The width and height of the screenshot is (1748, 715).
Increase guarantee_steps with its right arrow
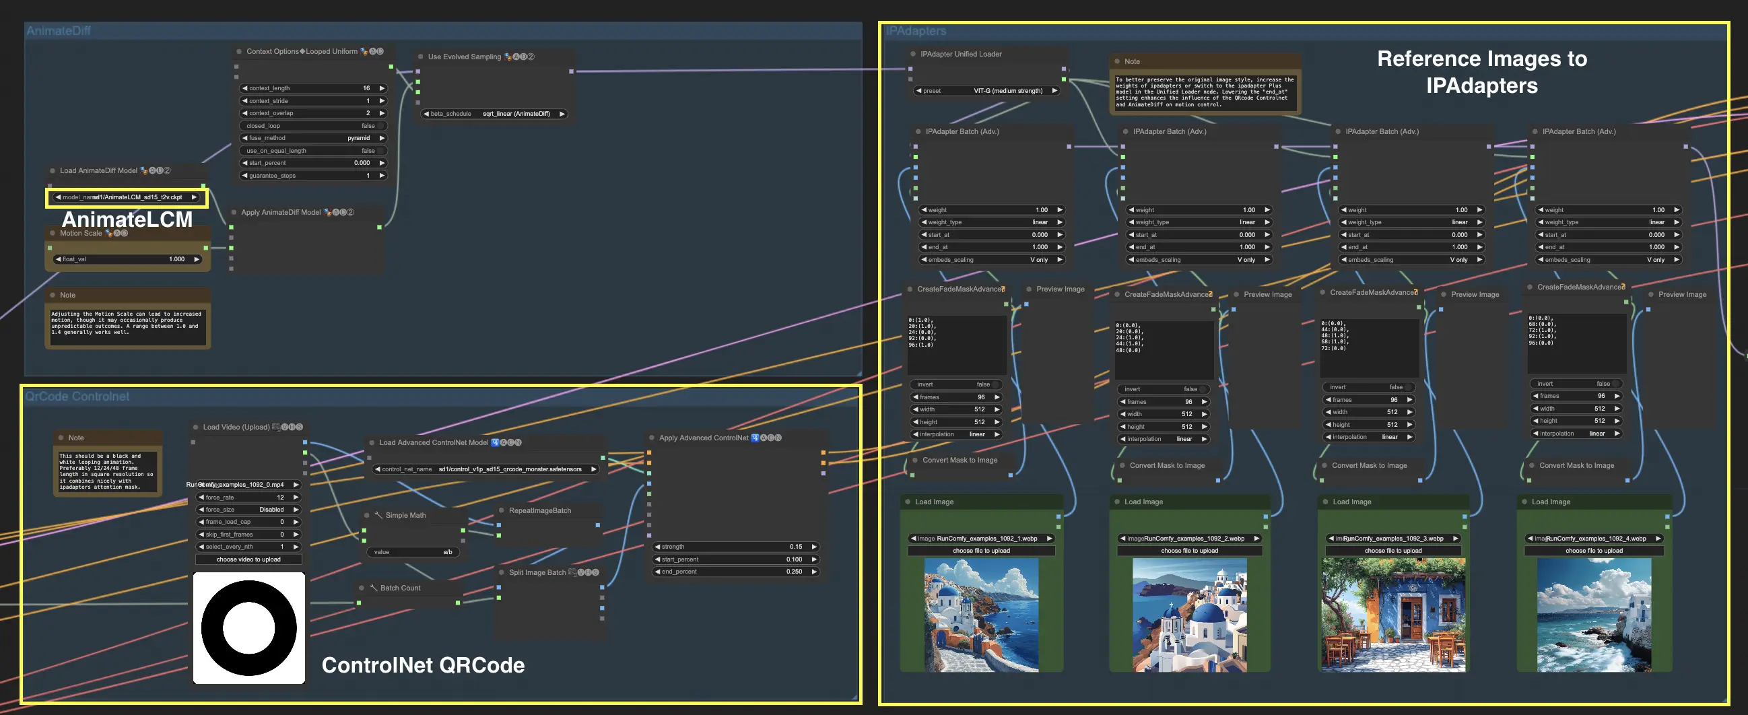coord(382,176)
